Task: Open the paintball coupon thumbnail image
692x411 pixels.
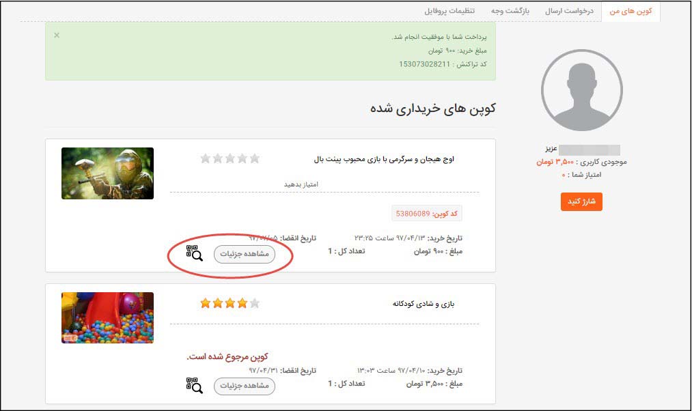Action: 107,173
